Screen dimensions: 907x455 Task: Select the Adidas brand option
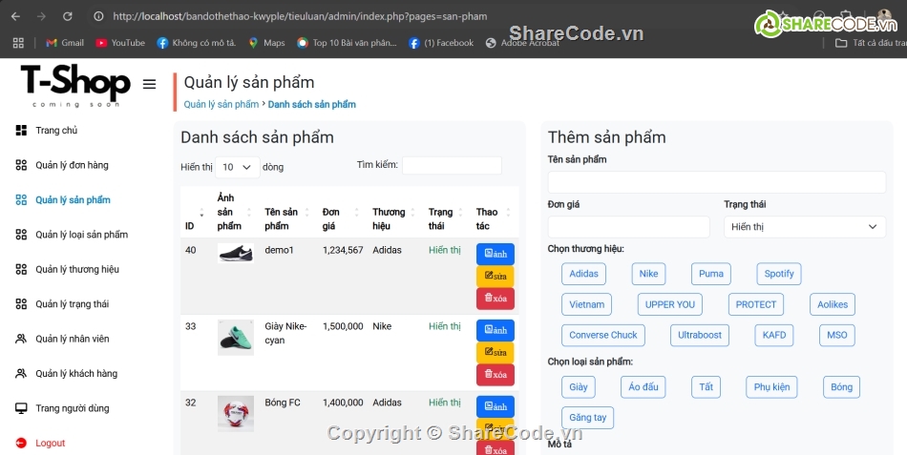583,274
